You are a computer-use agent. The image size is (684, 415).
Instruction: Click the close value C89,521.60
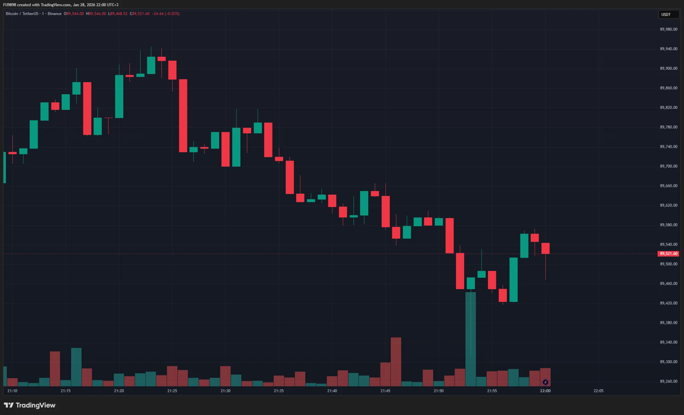140,14
